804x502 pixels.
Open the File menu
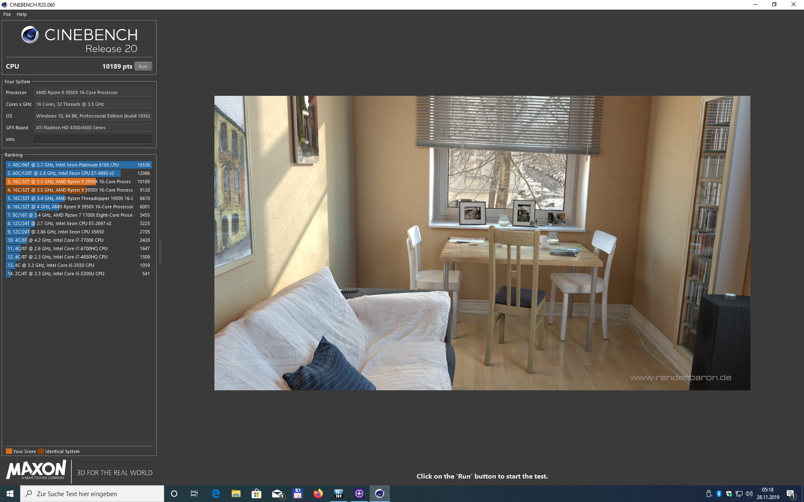pyautogui.click(x=7, y=14)
